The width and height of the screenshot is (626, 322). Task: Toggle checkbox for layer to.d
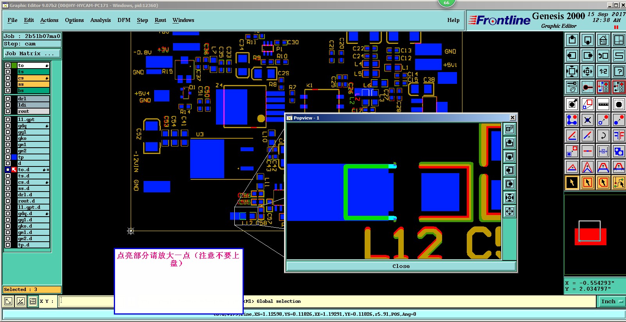(8, 170)
